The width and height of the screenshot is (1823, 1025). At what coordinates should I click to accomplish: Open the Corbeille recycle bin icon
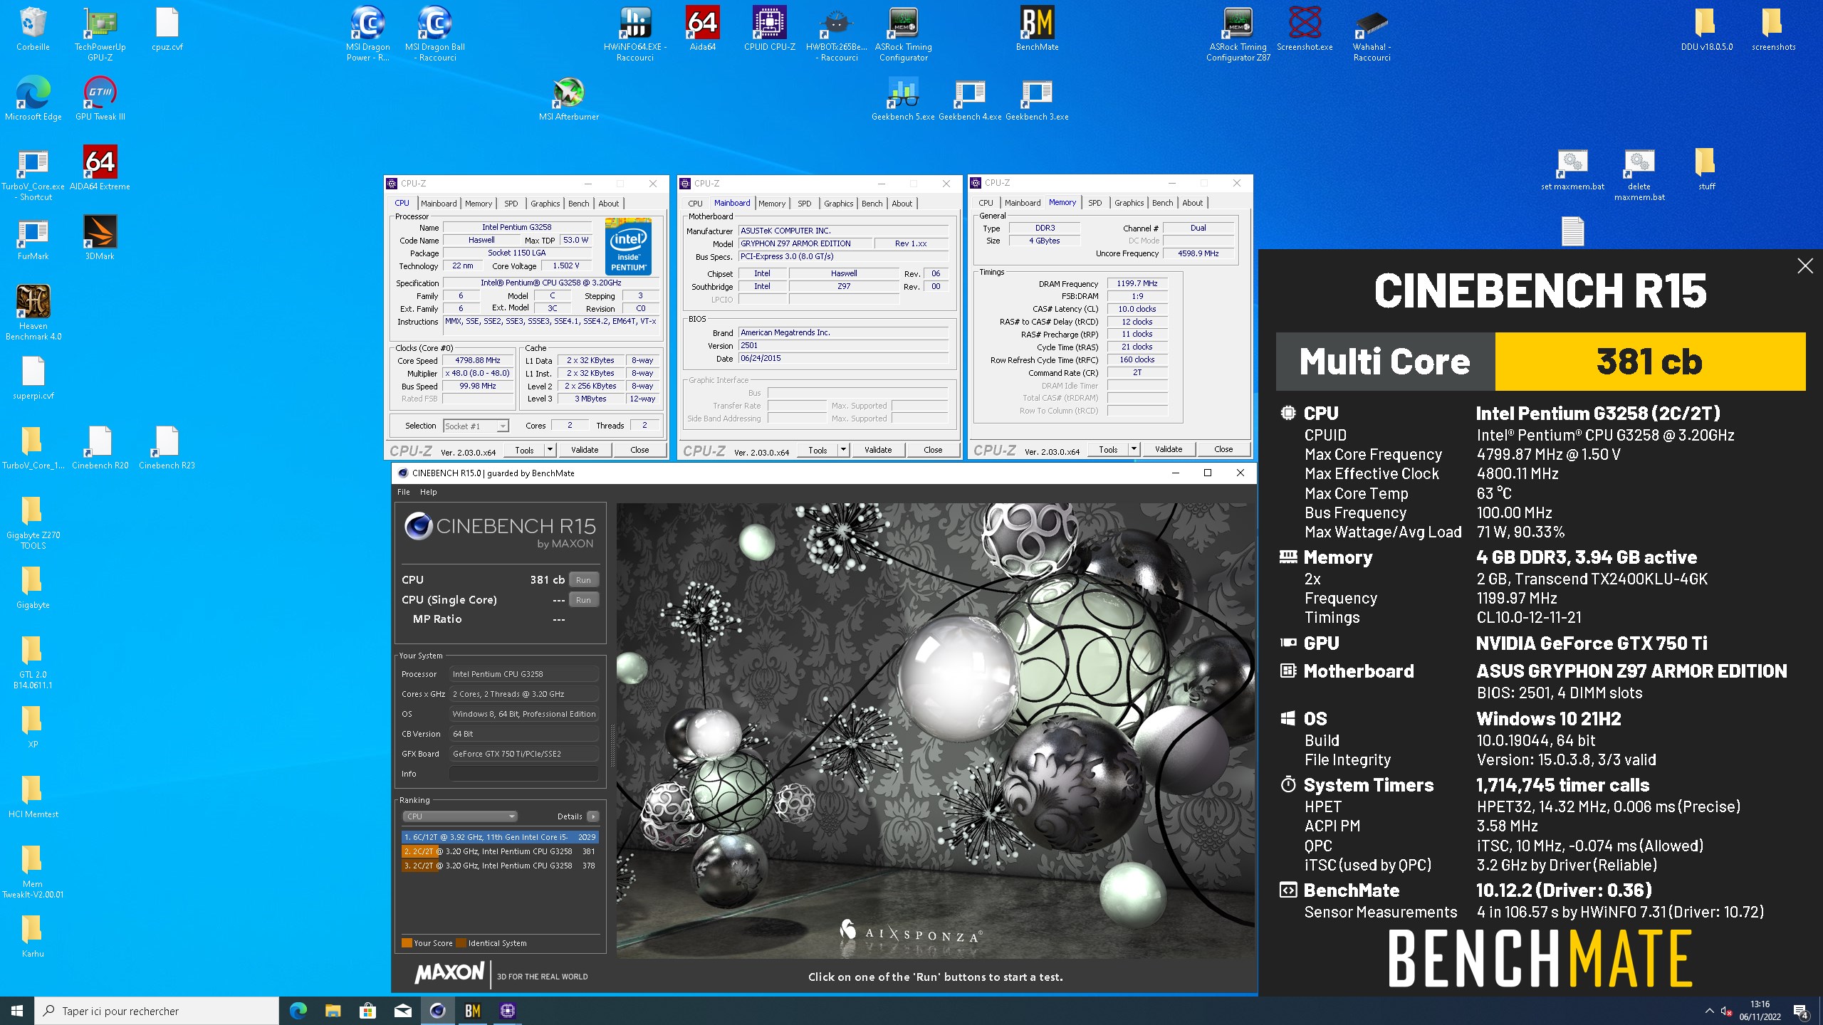[x=33, y=29]
